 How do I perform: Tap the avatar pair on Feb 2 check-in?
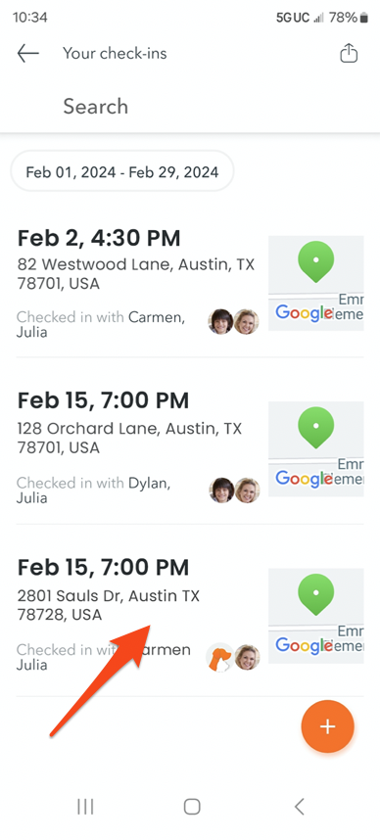[x=234, y=322]
